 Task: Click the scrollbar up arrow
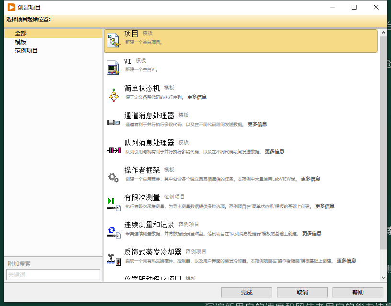click(383, 33)
